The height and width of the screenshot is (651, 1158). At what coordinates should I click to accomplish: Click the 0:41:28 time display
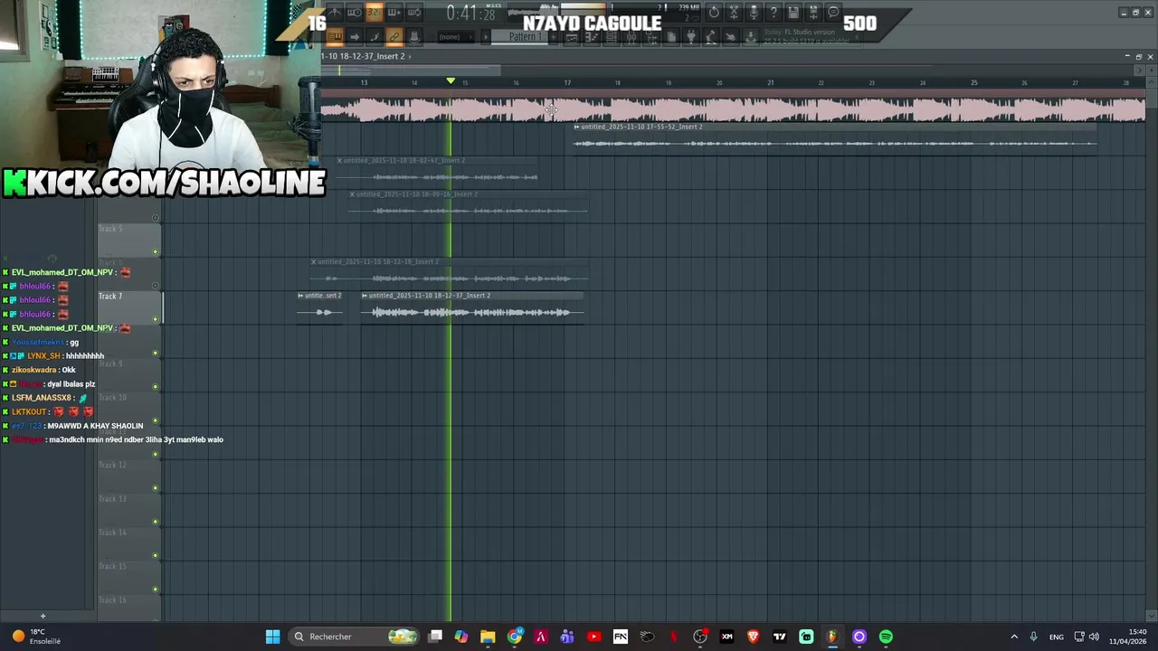471,14
